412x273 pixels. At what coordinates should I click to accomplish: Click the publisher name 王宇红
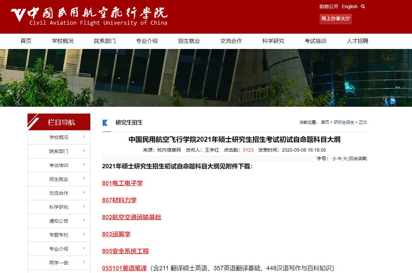[212, 150]
